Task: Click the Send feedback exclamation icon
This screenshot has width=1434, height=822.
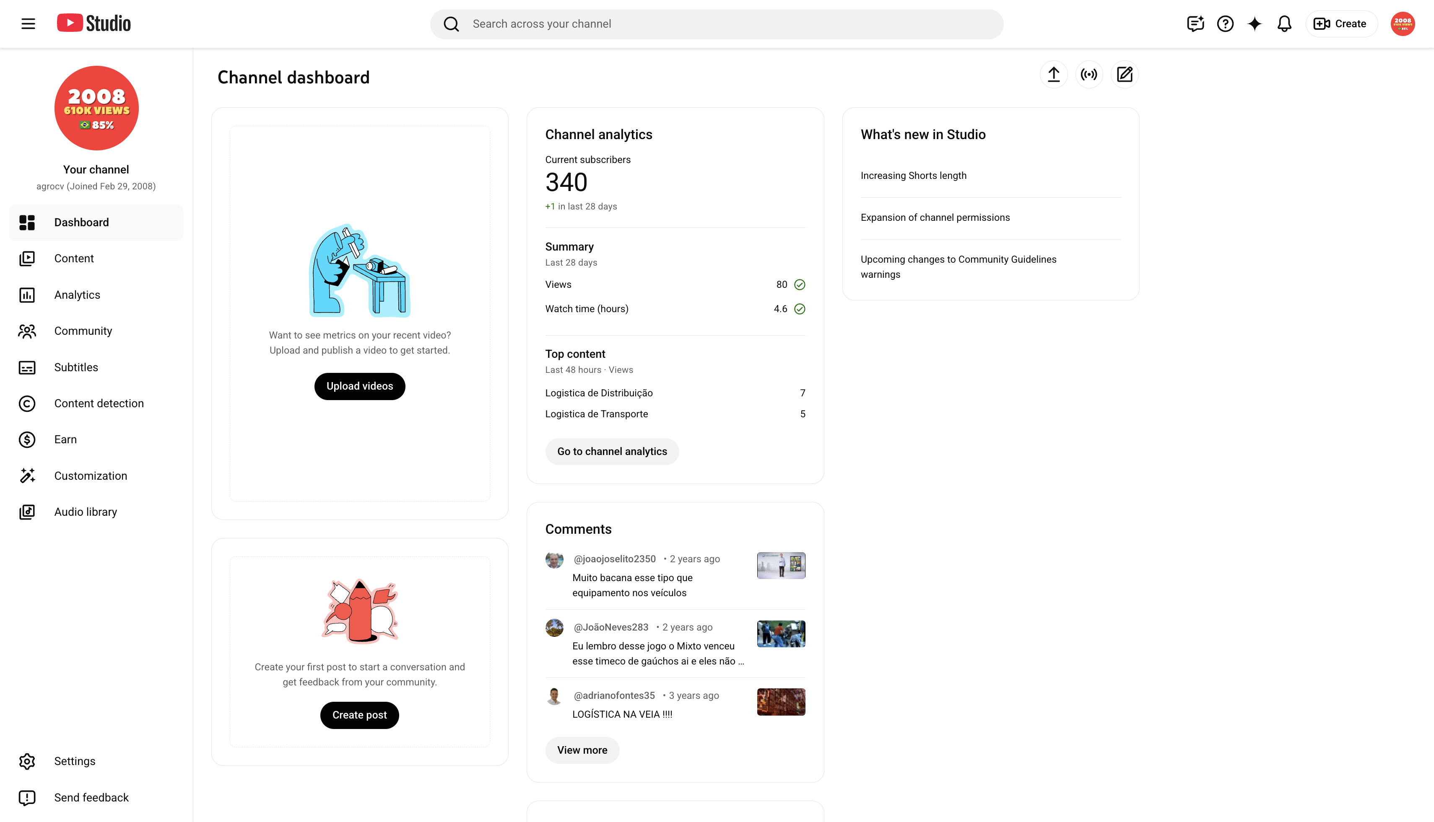Action: 27,798
